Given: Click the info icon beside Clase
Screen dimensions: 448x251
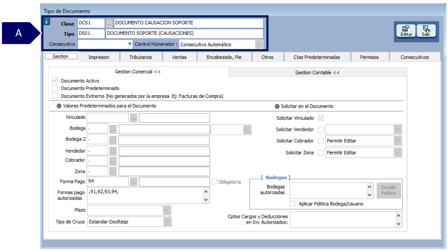Looking at the screenshot, I should [46, 21].
